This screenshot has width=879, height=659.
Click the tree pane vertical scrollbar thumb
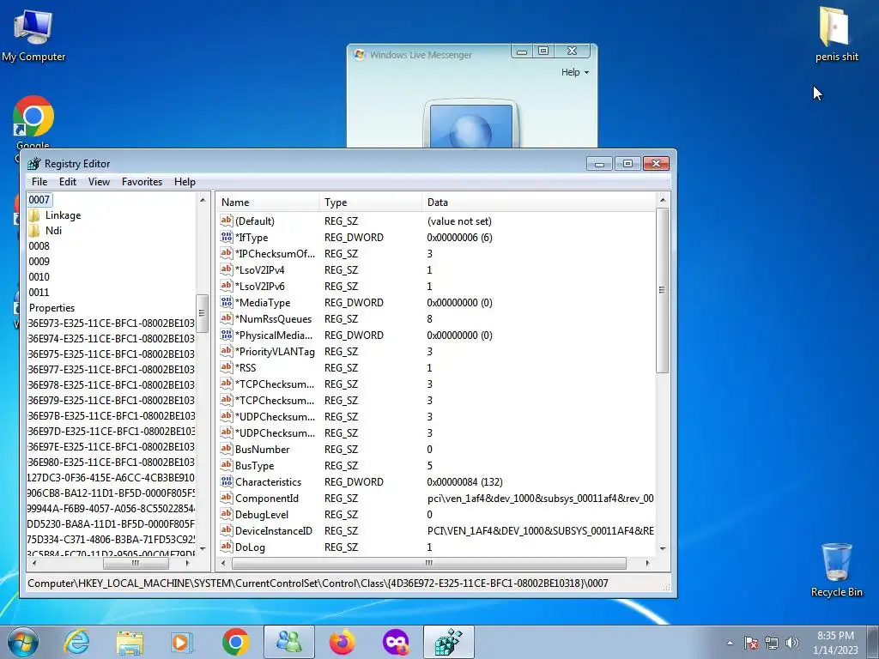[202, 313]
